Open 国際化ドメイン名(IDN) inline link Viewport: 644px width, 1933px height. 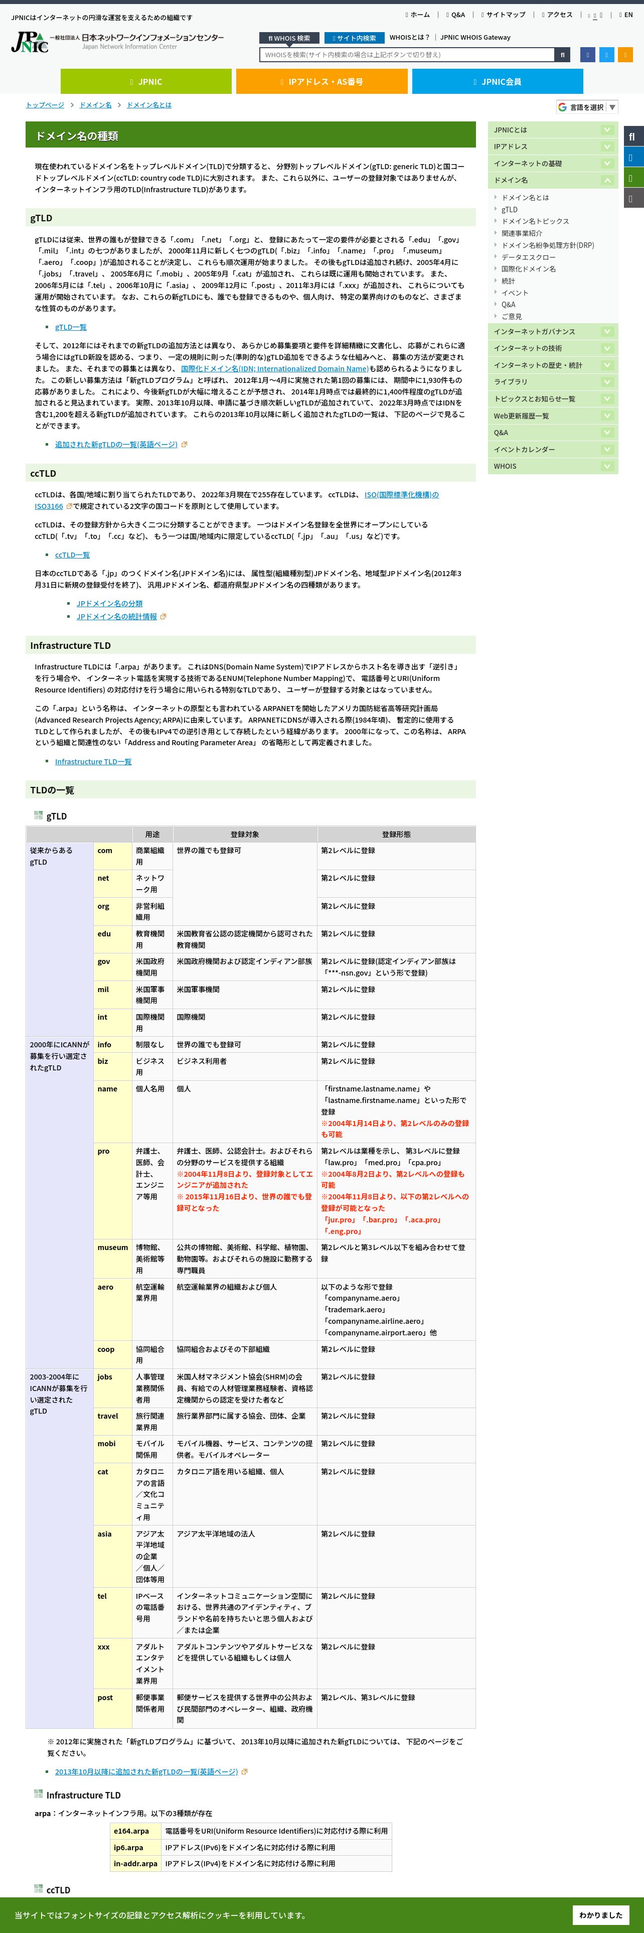pyautogui.click(x=274, y=368)
